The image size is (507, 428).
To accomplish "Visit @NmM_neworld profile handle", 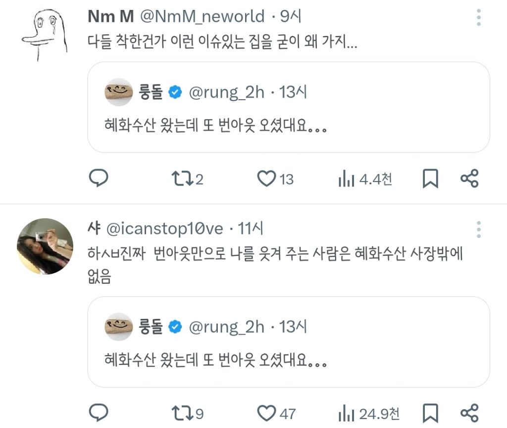I will [202, 16].
